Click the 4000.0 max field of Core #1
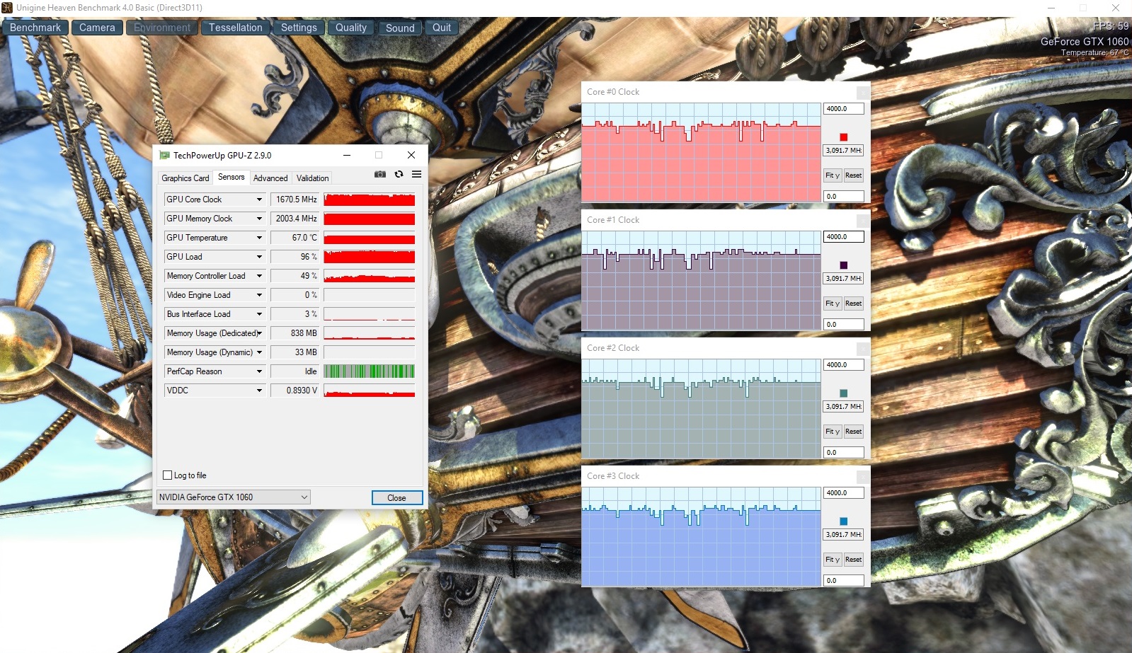Screen dimensions: 1132x653 coord(844,237)
